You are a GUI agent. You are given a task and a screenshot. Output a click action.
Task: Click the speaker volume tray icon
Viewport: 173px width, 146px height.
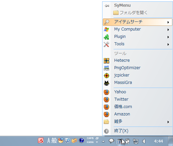tap(144, 141)
